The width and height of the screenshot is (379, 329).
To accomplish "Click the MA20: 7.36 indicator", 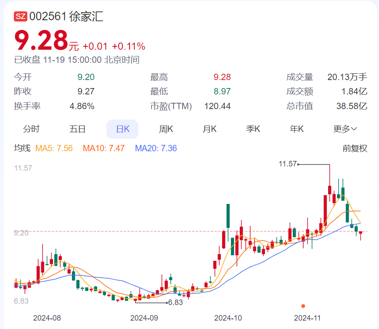I will pos(156,148).
